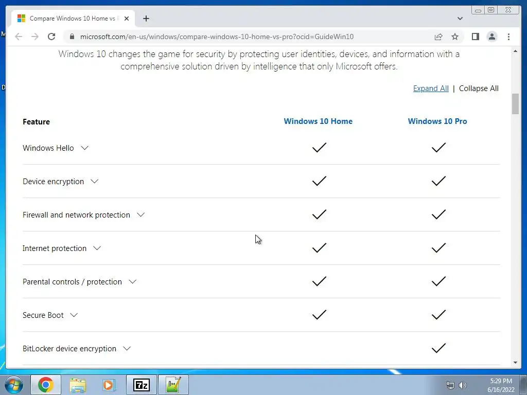Select the Compare Windows 10 Home tab
The height and width of the screenshot is (395, 527).
click(x=73, y=19)
